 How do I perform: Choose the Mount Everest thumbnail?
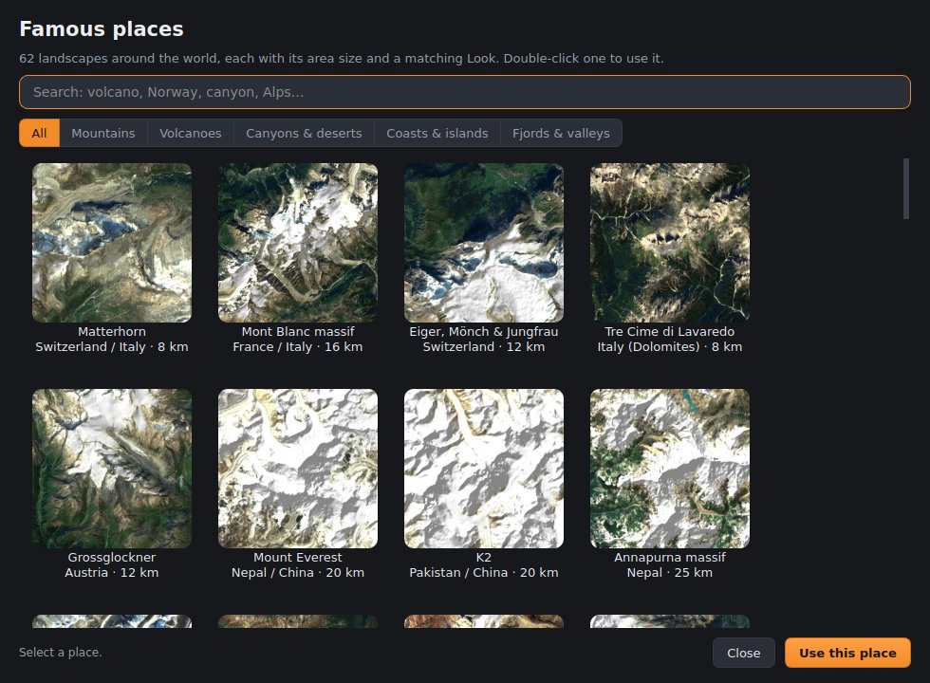(x=298, y=469)
